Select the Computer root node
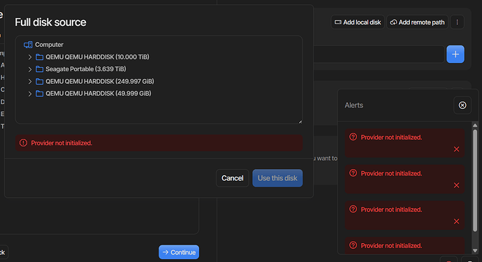482x262 pixels. point(49,45)
